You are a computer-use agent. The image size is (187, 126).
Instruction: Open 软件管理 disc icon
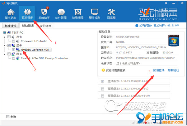pos(61,12)
